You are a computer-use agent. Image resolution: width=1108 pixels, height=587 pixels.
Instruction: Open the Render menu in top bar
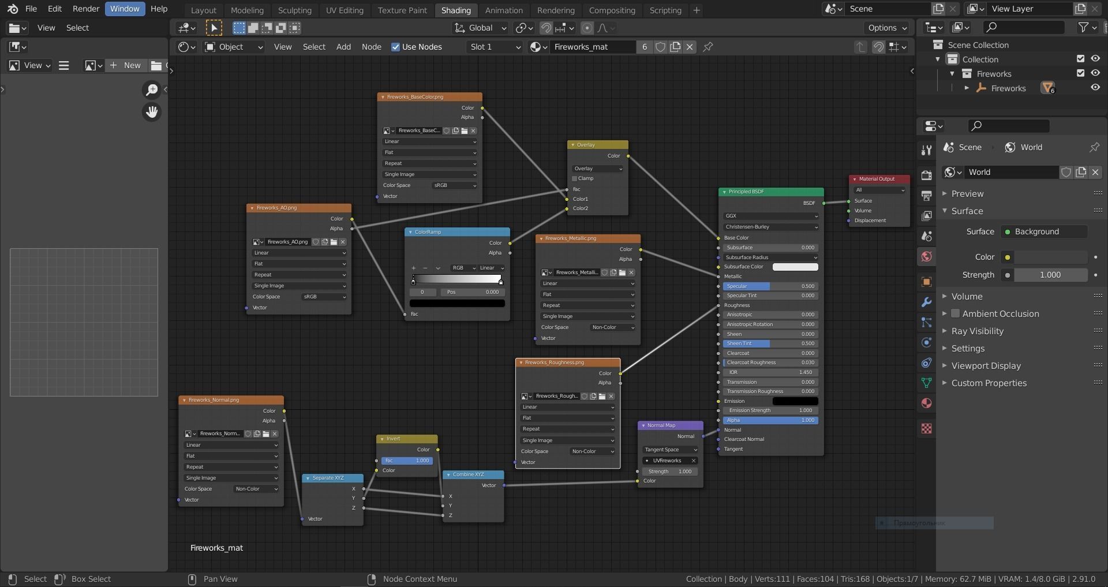86,9
